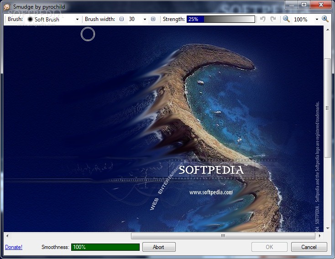Screen dimensions: 335x259
Task: Click the vertical scrollbar up arrow
Action: [328, 30]
